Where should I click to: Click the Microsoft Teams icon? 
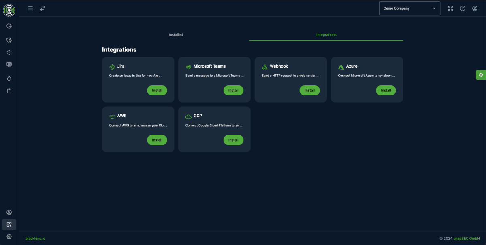(x=188, y=67)
